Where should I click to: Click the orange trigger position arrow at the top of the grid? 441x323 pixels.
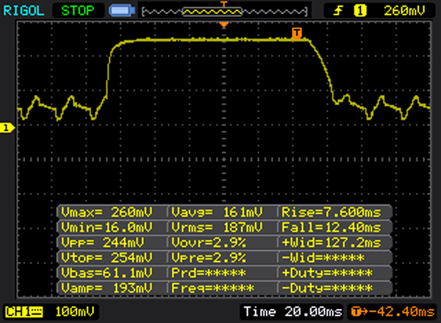[224, 25]
